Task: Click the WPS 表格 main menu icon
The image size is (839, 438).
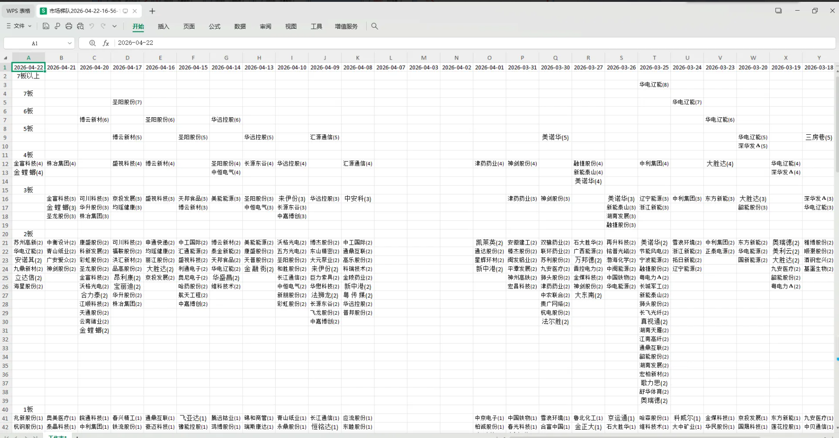Action: (x=18, y=10)
